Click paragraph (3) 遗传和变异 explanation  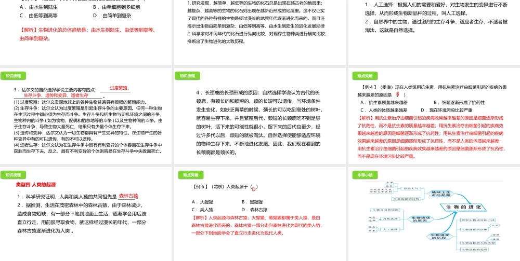pyautogui.click(x=88, y=136)
